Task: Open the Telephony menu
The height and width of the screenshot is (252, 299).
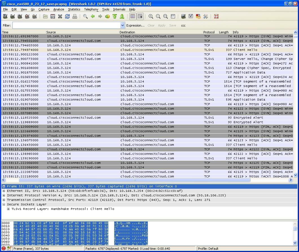Action: 91,9
